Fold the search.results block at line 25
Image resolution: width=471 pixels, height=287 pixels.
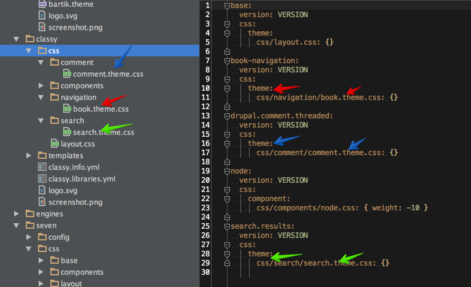coord(227,226)
